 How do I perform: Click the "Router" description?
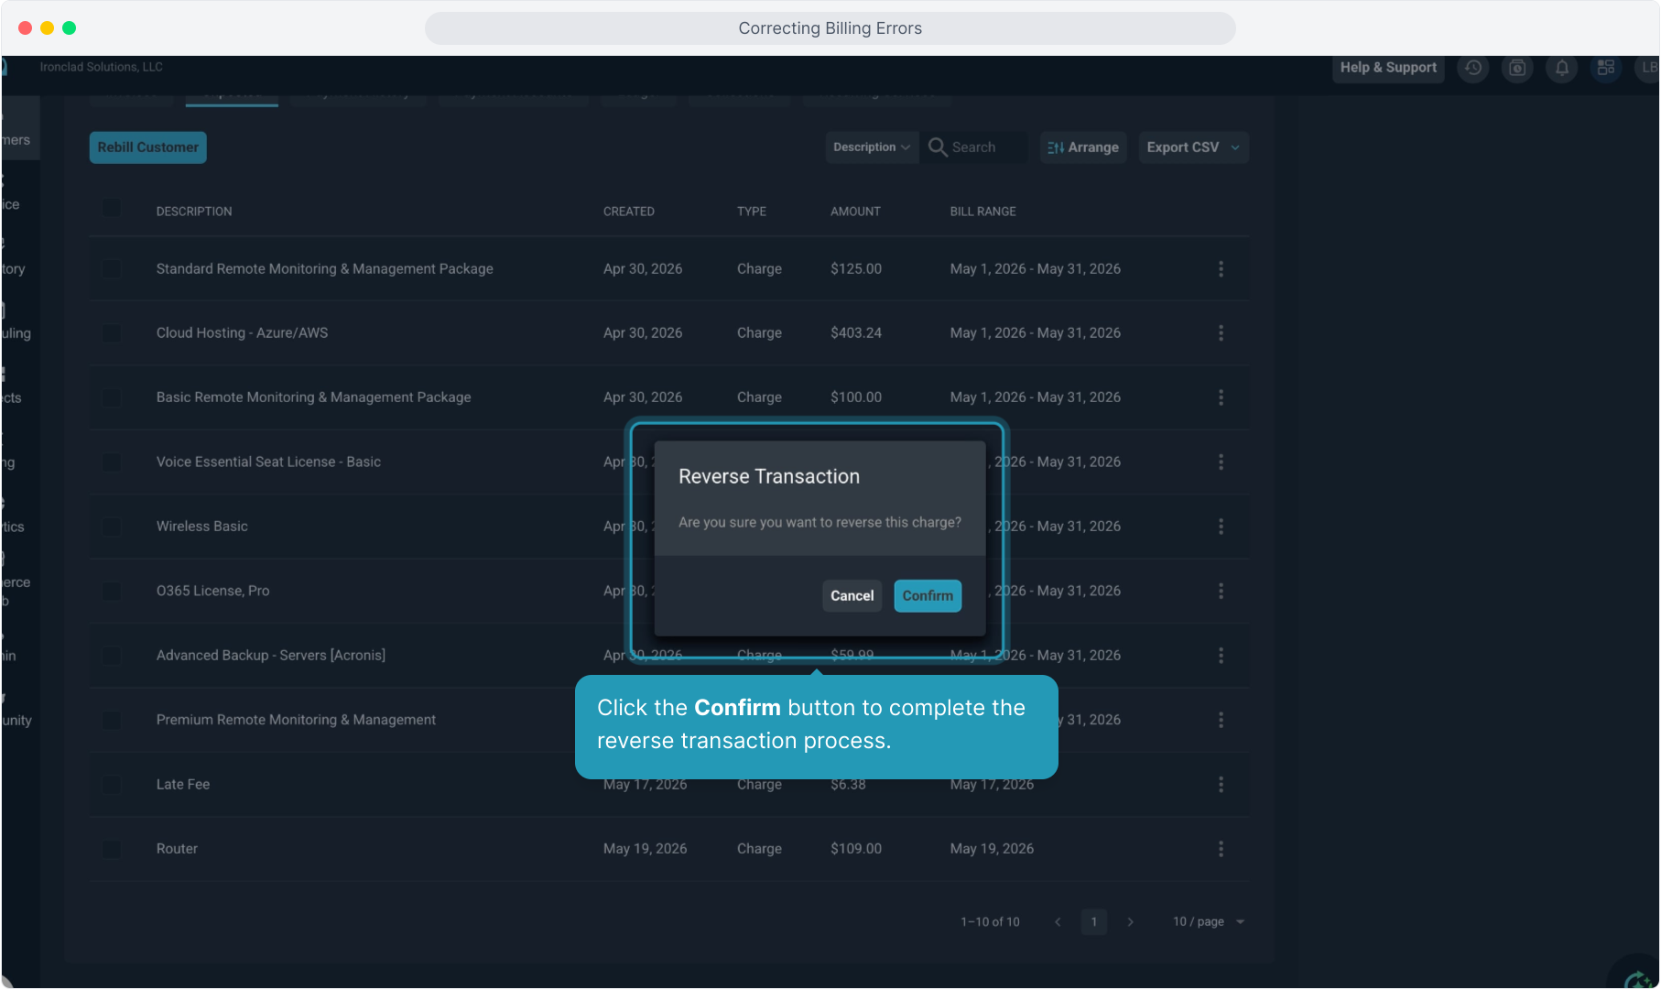tap(177, 850)
